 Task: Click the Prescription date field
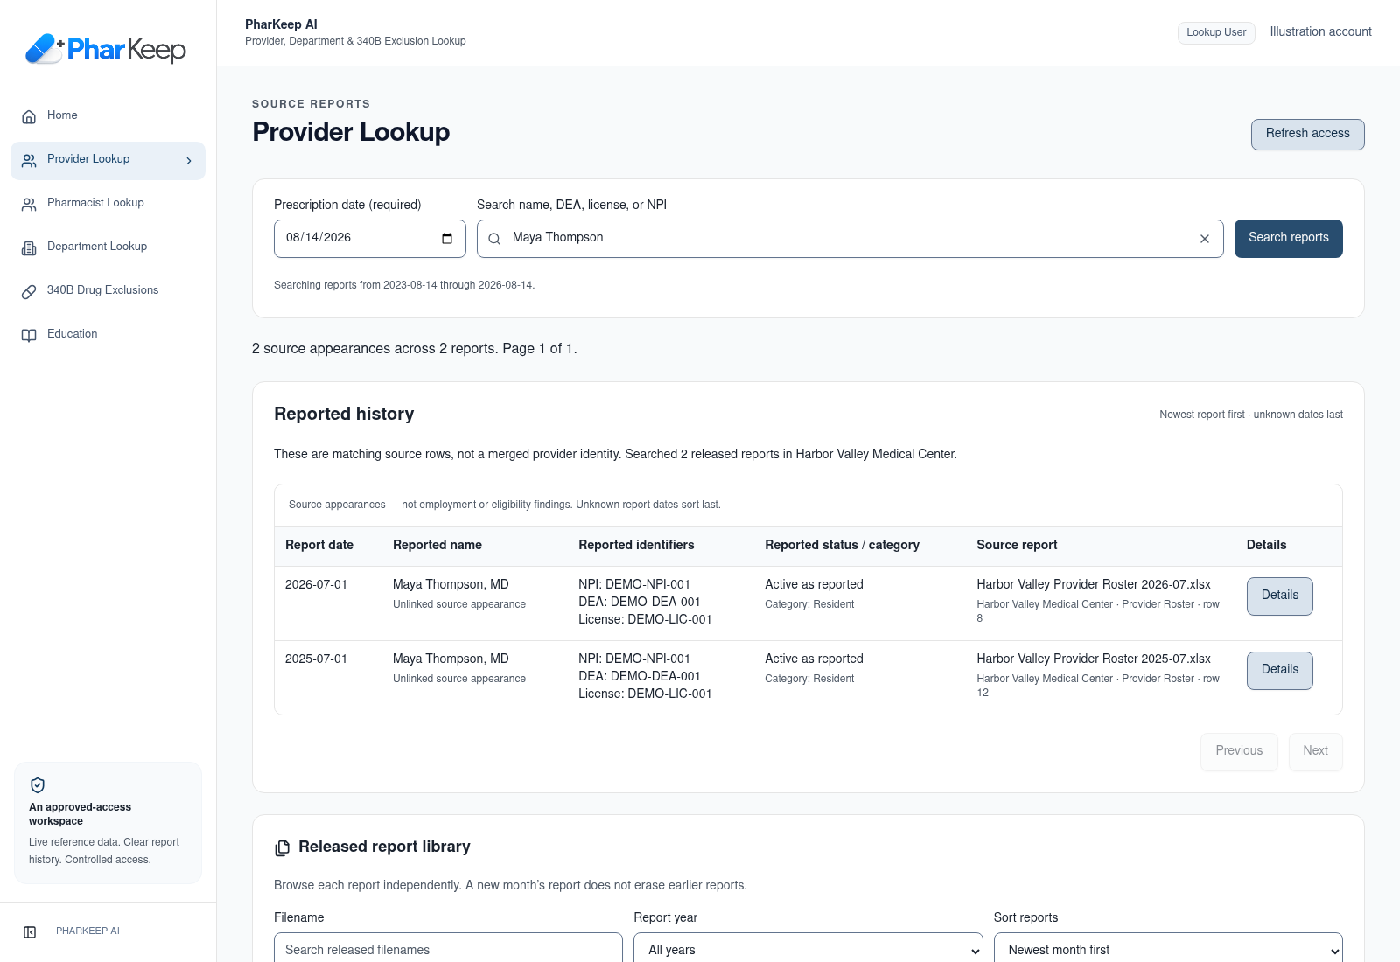point(370,239)
